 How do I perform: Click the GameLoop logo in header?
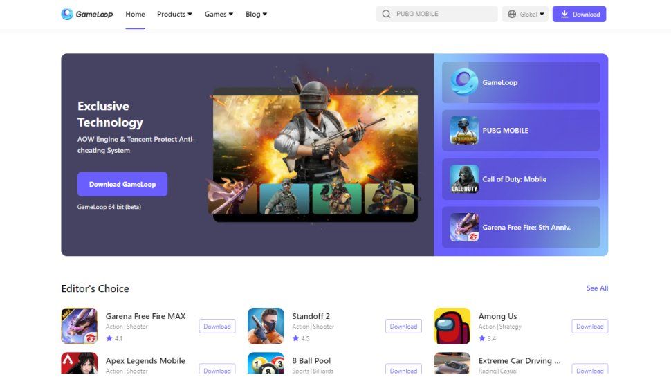[87, 14]
